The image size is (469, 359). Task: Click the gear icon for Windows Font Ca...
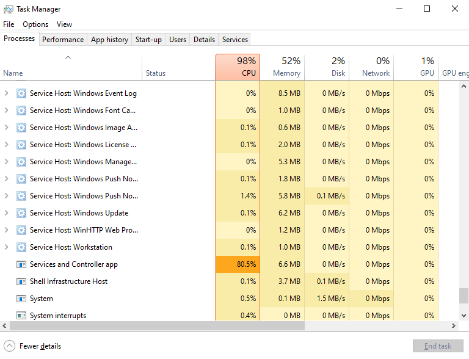tap(21, 111)
